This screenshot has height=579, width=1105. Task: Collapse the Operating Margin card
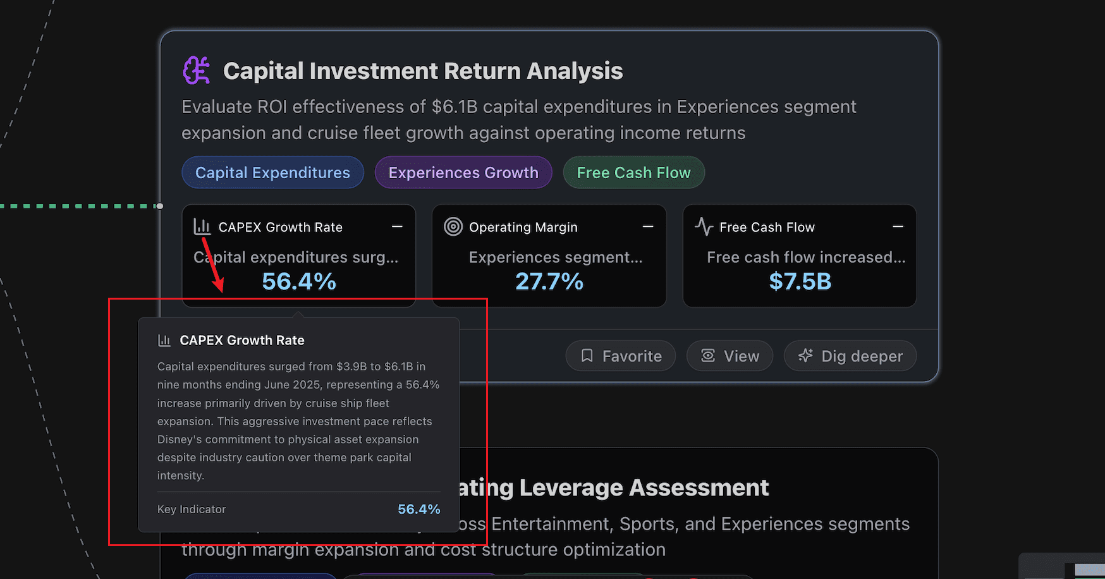click(648, 226)
